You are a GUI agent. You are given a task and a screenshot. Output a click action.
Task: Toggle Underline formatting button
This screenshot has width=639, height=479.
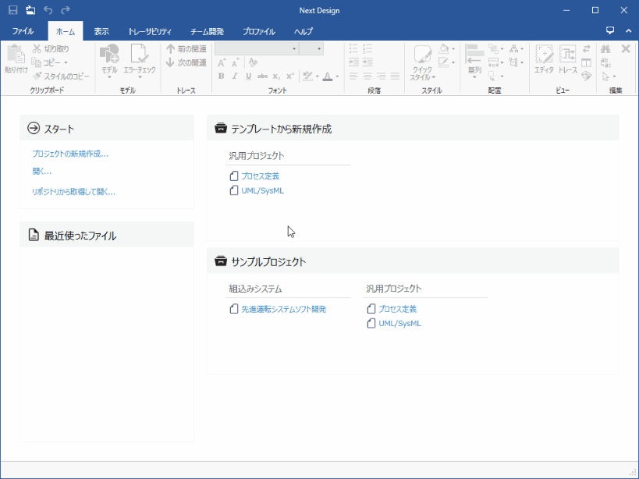(248, 76)
